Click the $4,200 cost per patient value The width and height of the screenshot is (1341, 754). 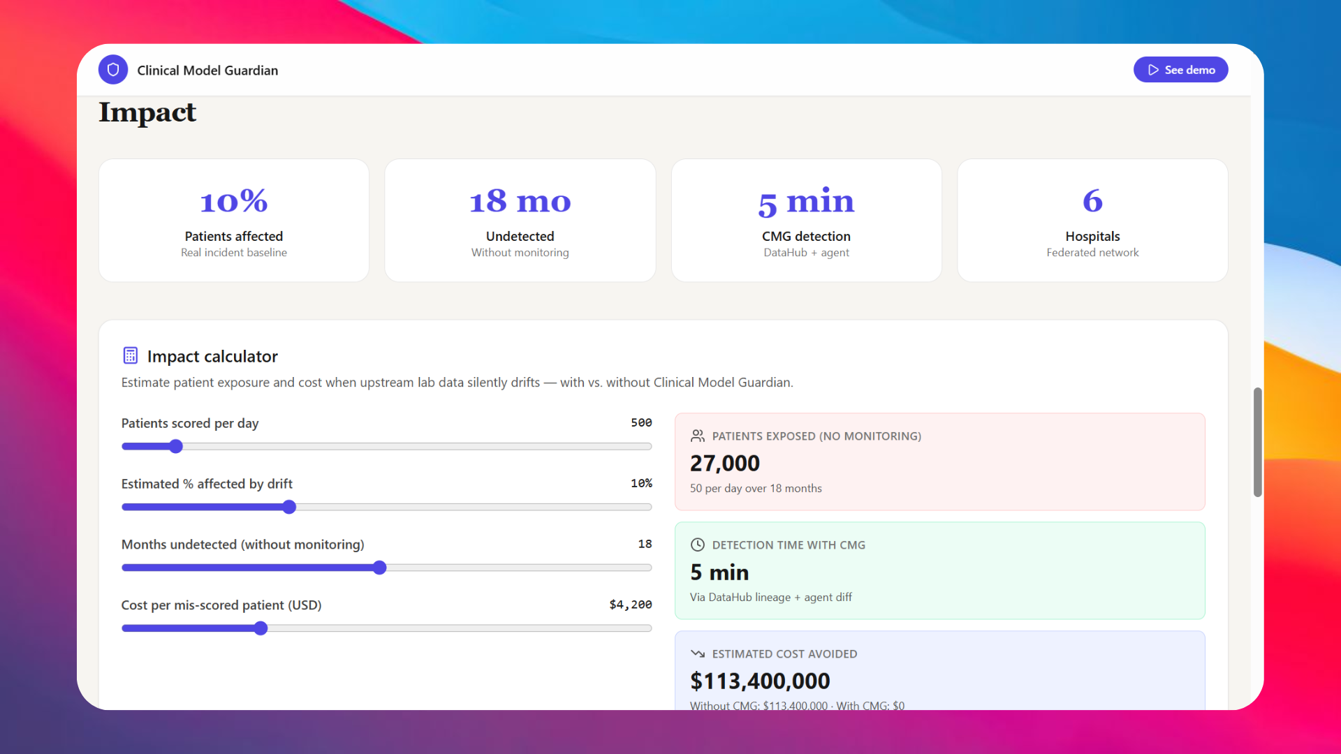(631, 605)
